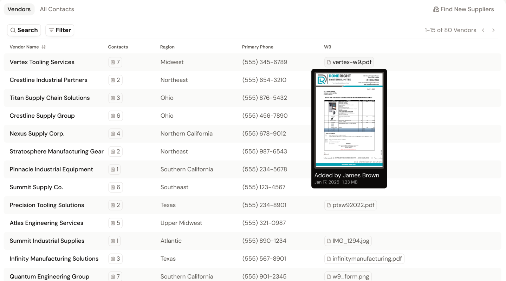Click the W9 document preview thumbnail
Viewport: 506px width, 281px height.
click(x=349, y=120)
